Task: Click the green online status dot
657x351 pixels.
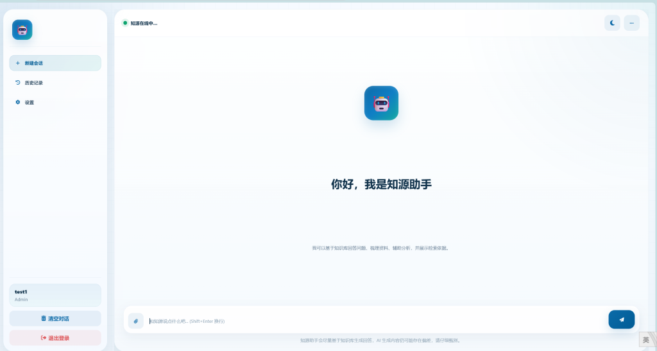Action: (125, 23)
